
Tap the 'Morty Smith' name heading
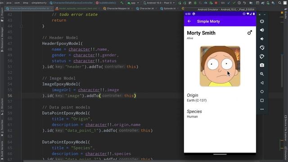(201, 33)
